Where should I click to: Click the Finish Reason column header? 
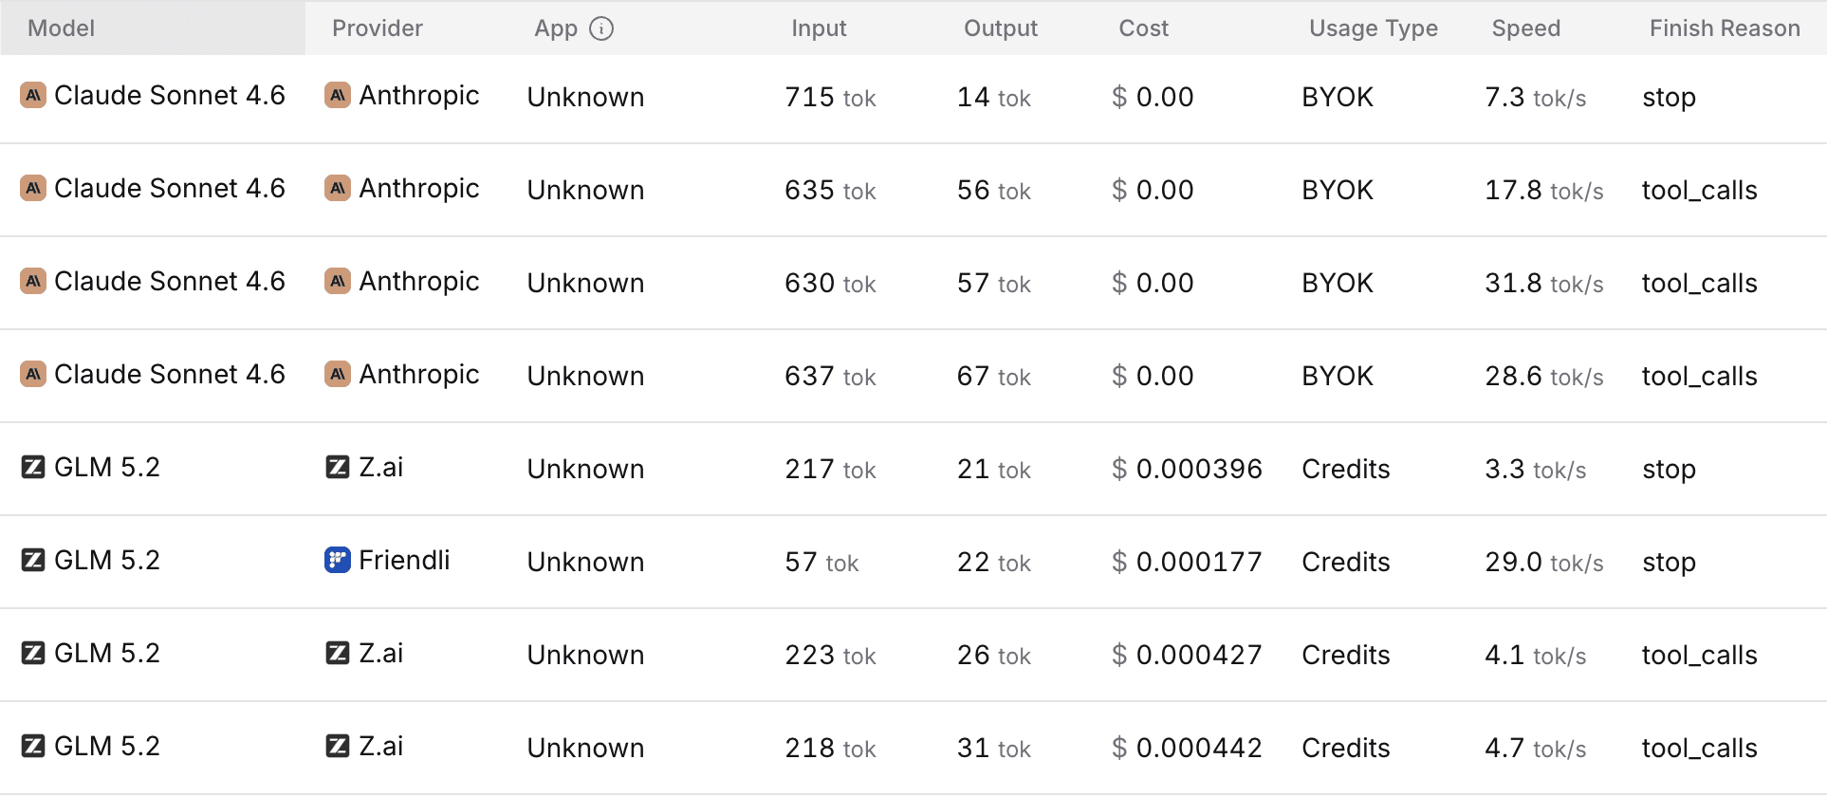1725,28
